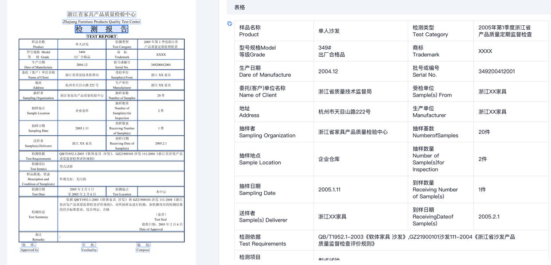This screenshot has height=265, width=551.
Task: Click the 编制 label in the document preview
Action: pos(143,245)
